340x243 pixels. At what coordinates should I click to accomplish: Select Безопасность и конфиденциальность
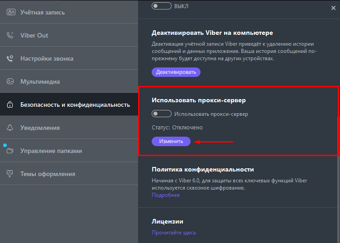tap(69, 105)
